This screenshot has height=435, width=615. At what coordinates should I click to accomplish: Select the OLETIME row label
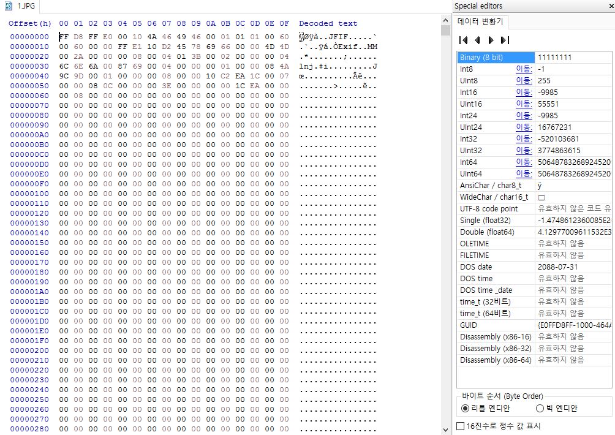474,244
